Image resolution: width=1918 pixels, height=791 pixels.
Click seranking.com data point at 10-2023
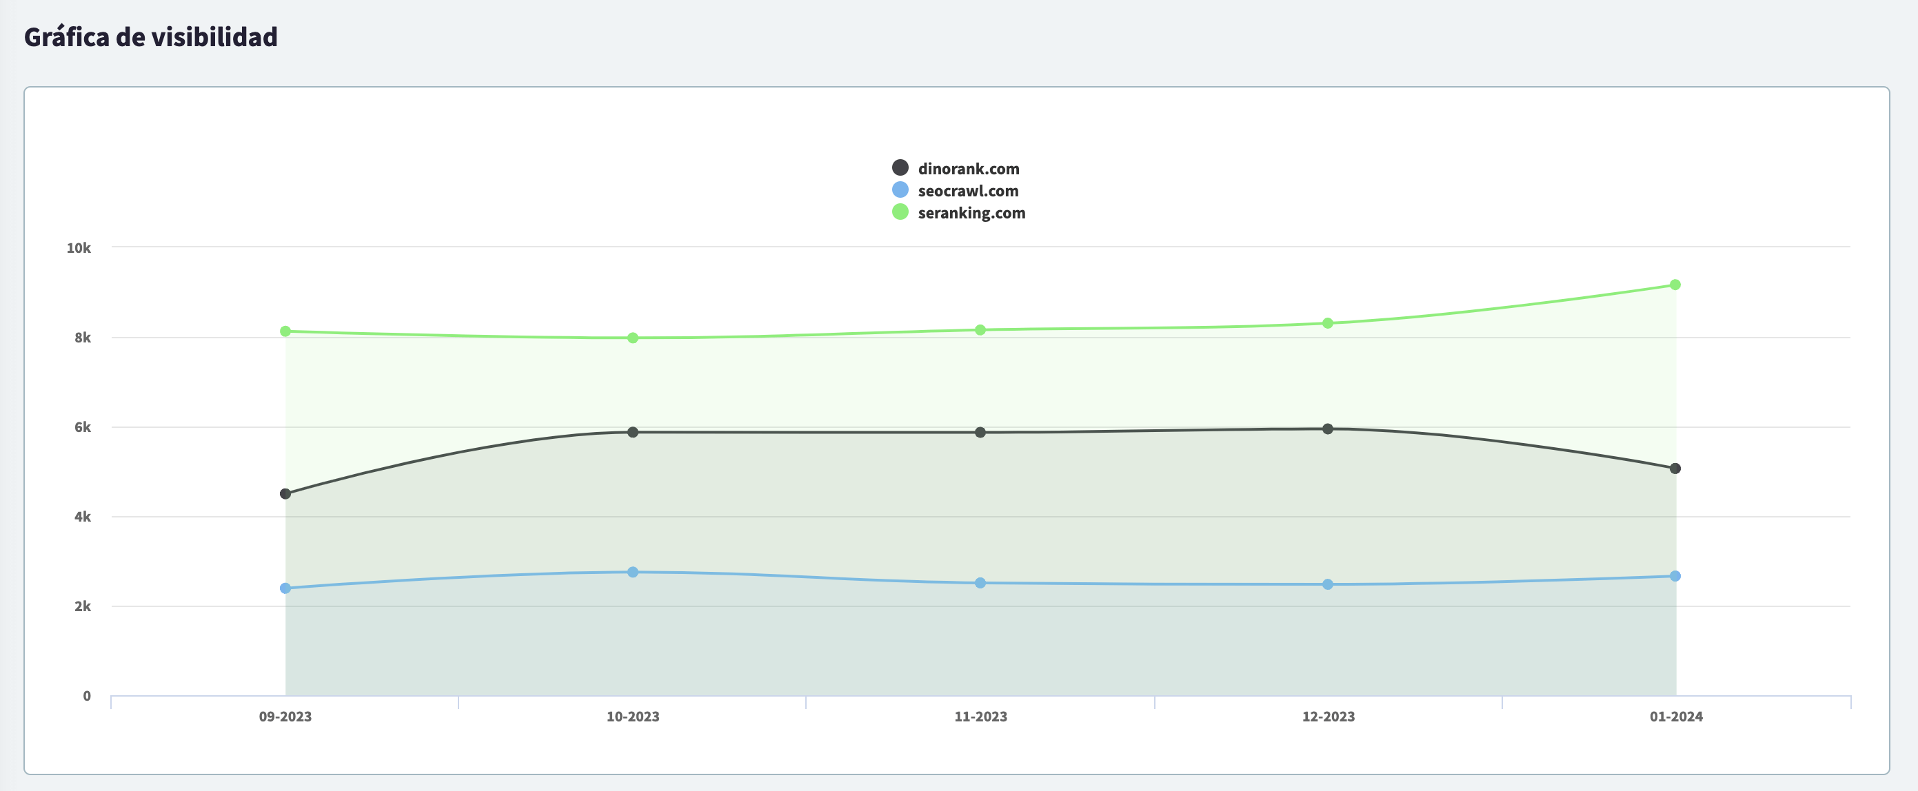pyautogui.click(x=633, y=338)
